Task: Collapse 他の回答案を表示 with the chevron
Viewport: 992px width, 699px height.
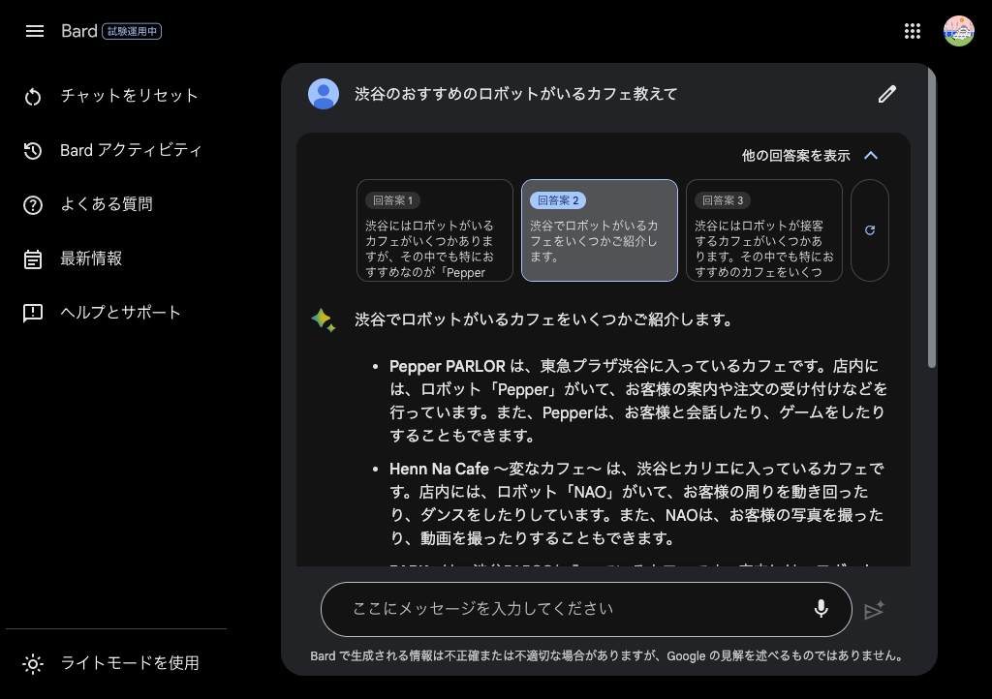Action: 870,155
